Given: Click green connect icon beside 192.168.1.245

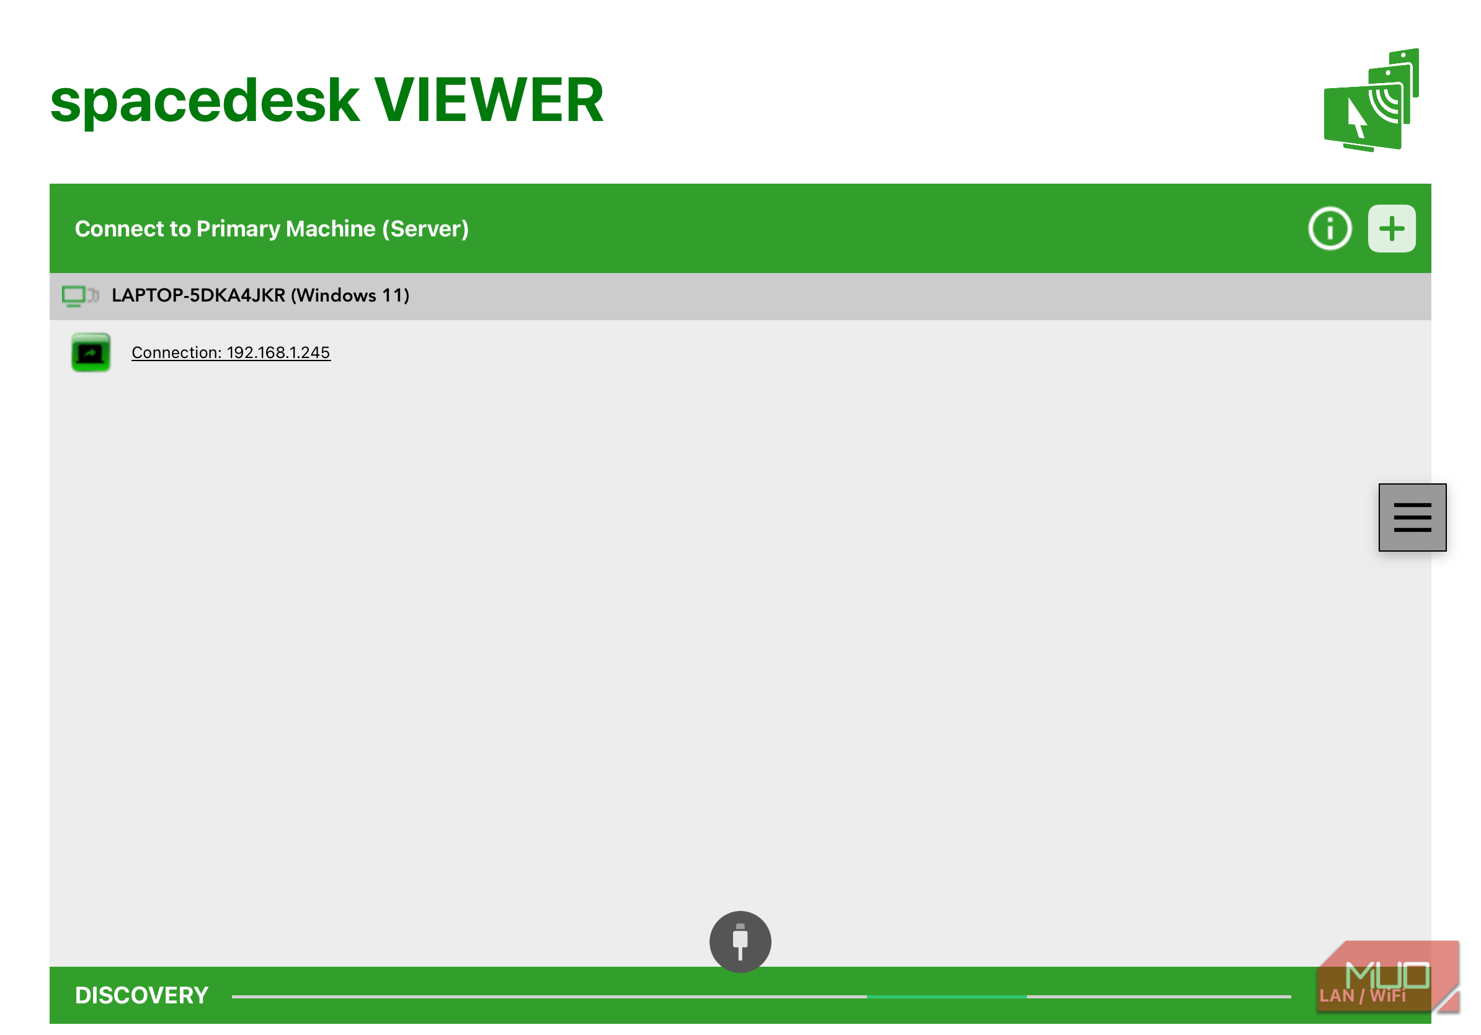Looking at the screenshot, I should pos(91,352).
